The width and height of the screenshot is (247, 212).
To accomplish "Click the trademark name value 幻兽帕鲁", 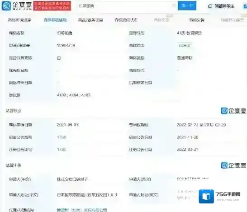I will click(x=65, y=33).
